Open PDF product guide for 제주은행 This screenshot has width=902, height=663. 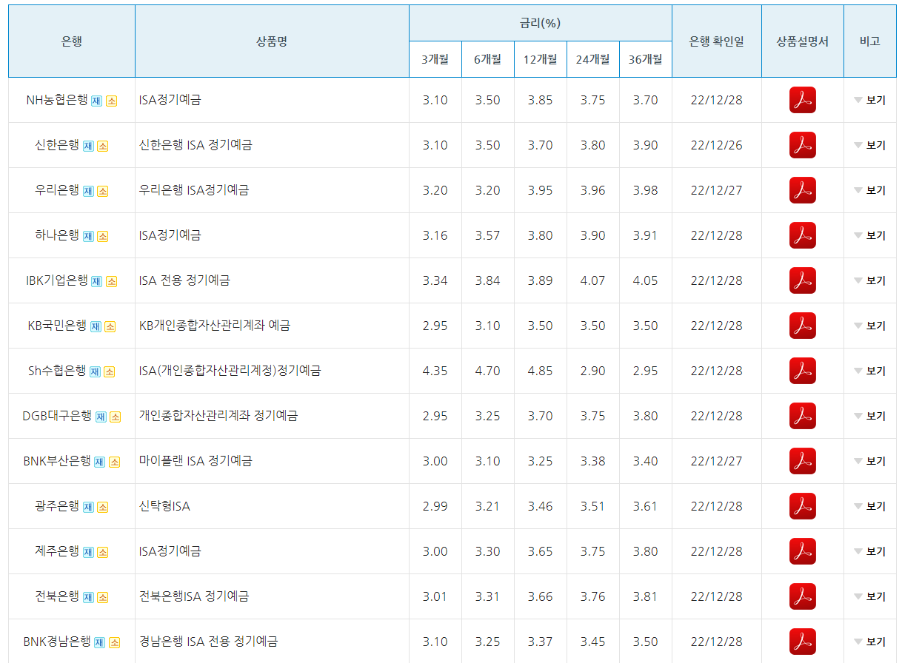coord(802,551)
